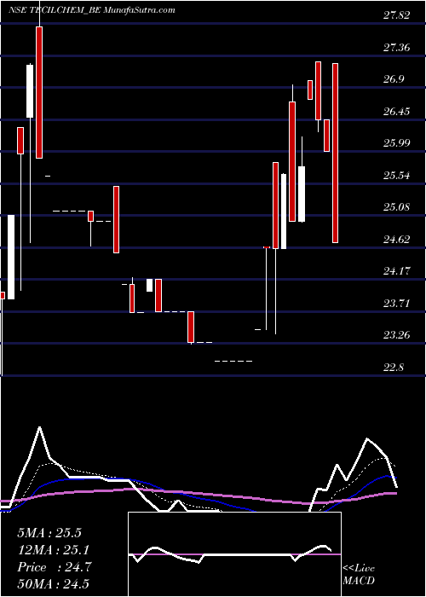Viewport: 426px width, 597px height.
Task: Click the 25.99 price axis label
Action: click(397, 143)
